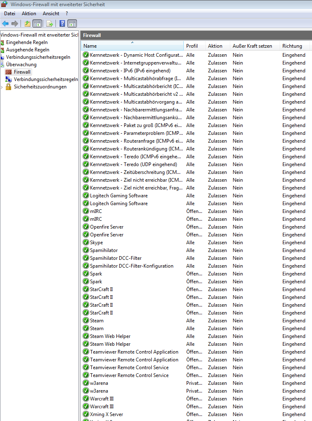Click Richtung cell of Xming X Server

coord(294,414)
